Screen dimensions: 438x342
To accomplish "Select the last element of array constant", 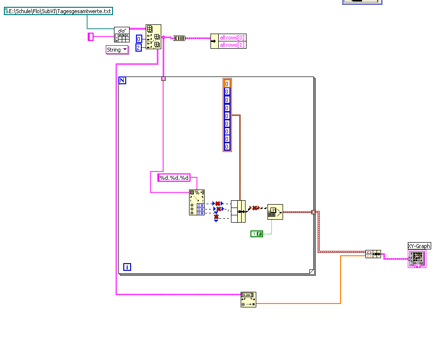I will [227, 147].
